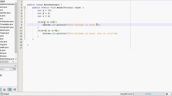Click the 'if(x>y && z>y){' condition
172x96 pixels.
[x=47, y=22]
